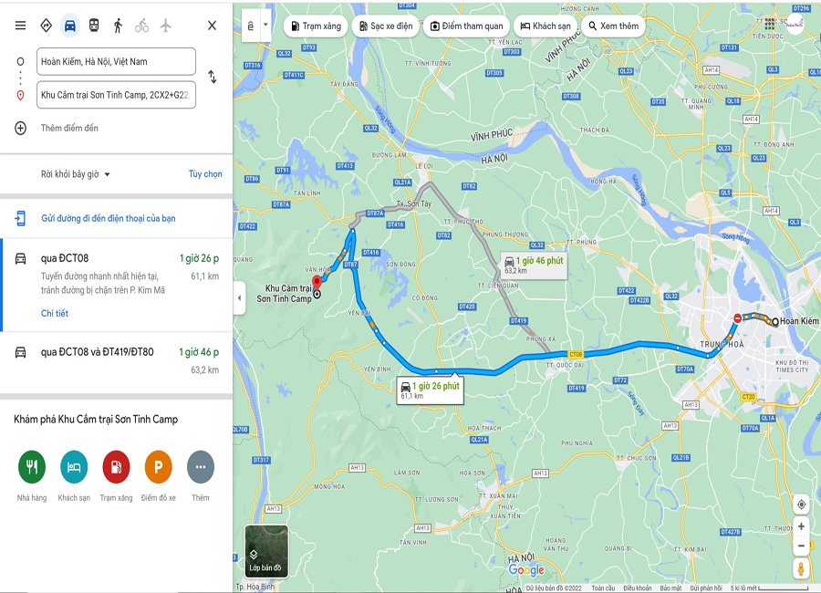The image size is (821, 593).
Task: Filter map by Khách sạn chip
Action: click(x=546, y=26)
